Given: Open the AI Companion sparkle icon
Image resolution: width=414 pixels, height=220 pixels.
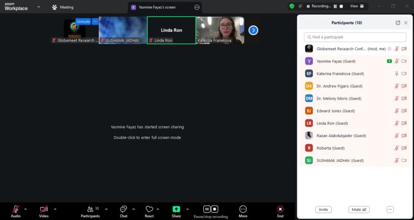Looking at the screenshot, I should click(x=300, y=6).
